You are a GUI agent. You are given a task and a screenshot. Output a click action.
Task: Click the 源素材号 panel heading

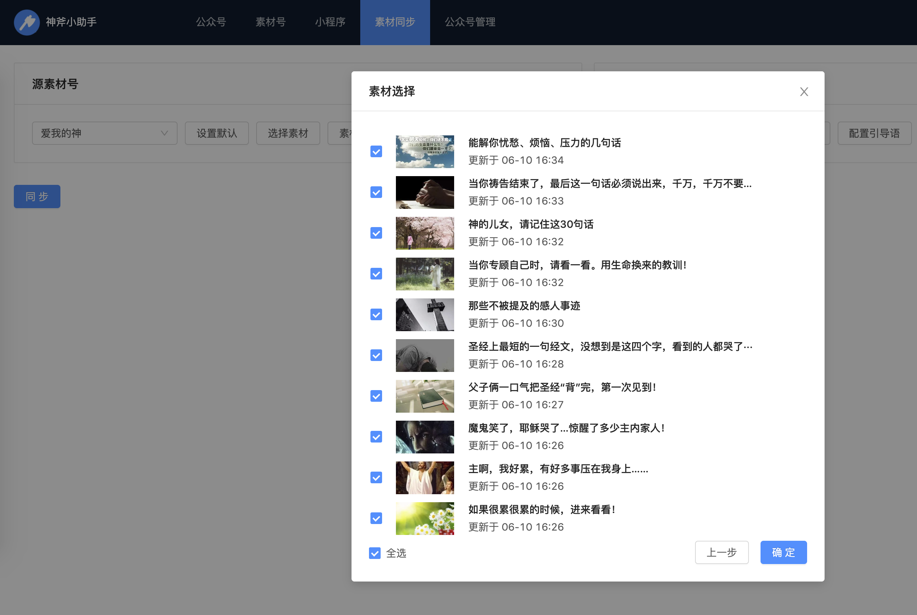55,84
